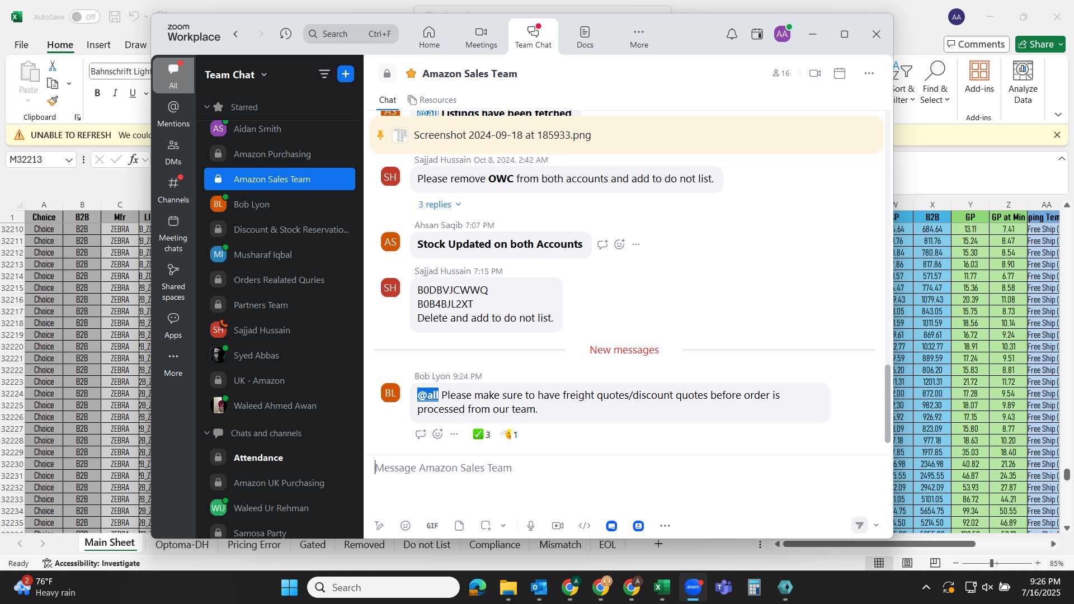Open the Do not List sheet tab

pos(426,545)
